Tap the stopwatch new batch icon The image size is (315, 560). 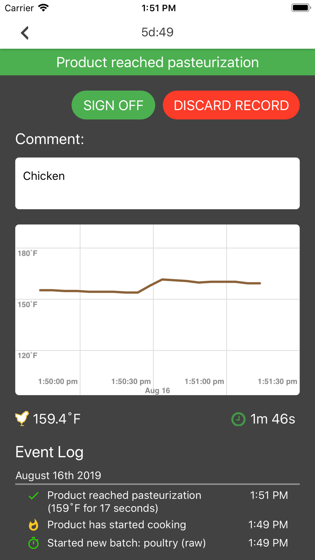(33, 543)
